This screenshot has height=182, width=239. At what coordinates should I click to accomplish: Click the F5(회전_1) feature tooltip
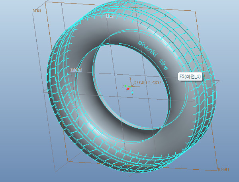tap(190, 76)
